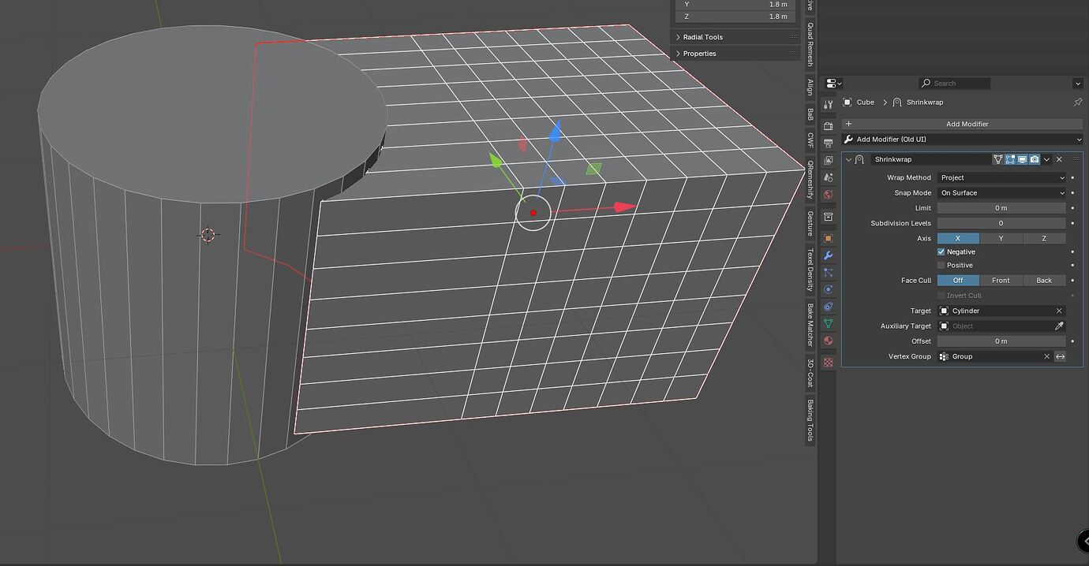Clear the Cylinder target object
Screen dimensions: 1089x566
tap(1059, 311)
